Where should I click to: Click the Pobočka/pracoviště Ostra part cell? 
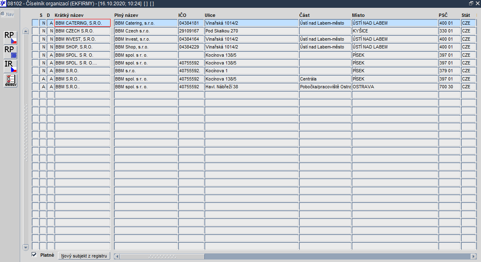325,87
